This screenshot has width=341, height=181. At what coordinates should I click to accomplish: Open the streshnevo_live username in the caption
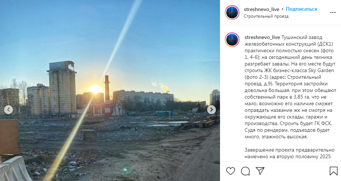pos(263,38)
